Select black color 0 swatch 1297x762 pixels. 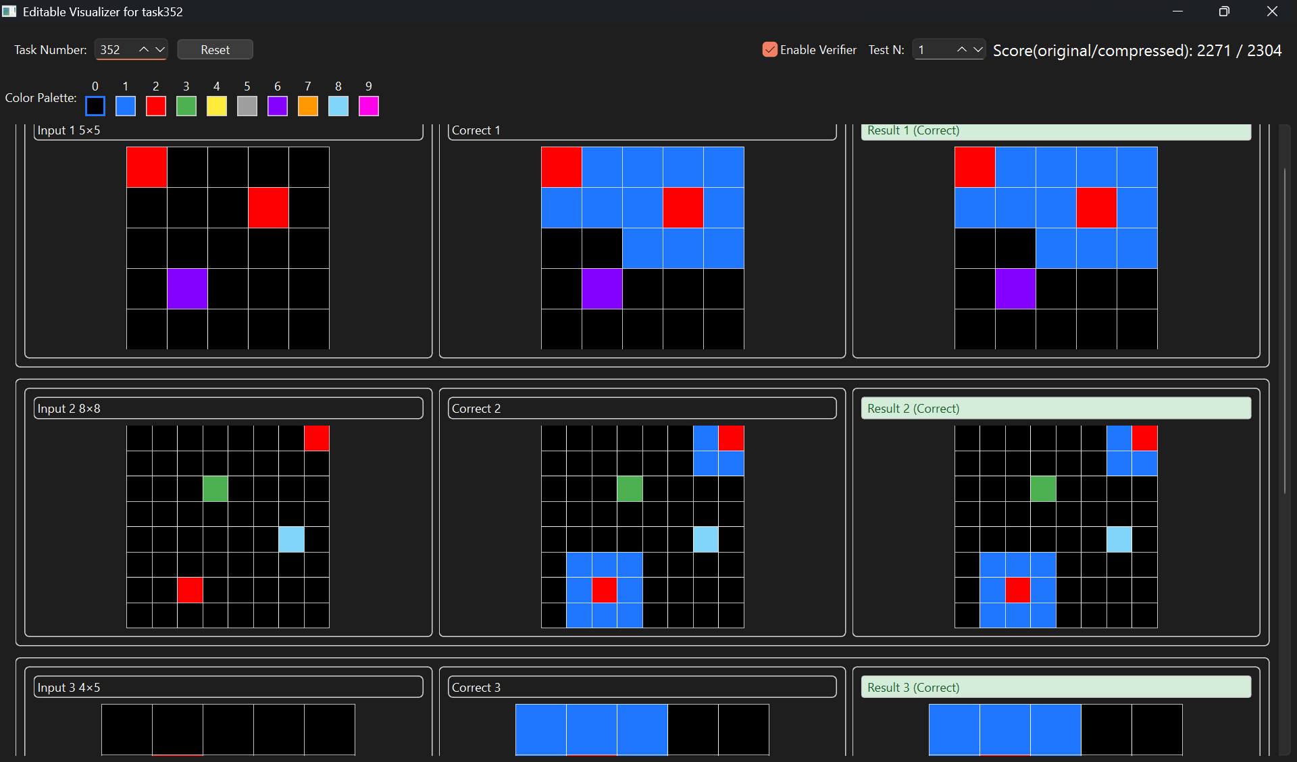95,106
